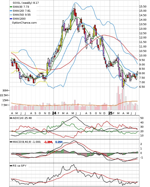Click the black ADX legend line marker
The height and width of the screenshot is (187, 150).
(11, 118)
